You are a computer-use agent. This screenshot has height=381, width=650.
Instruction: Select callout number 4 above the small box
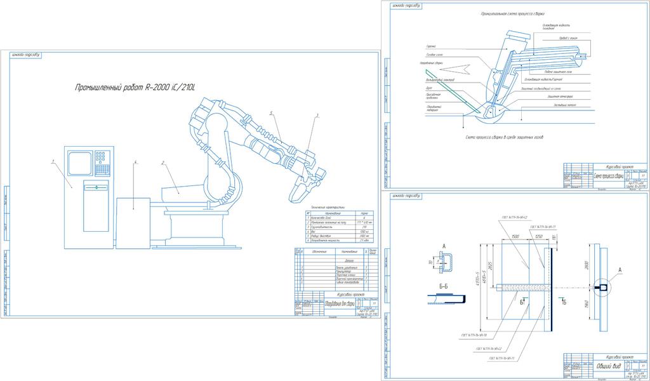click(135, 163)
